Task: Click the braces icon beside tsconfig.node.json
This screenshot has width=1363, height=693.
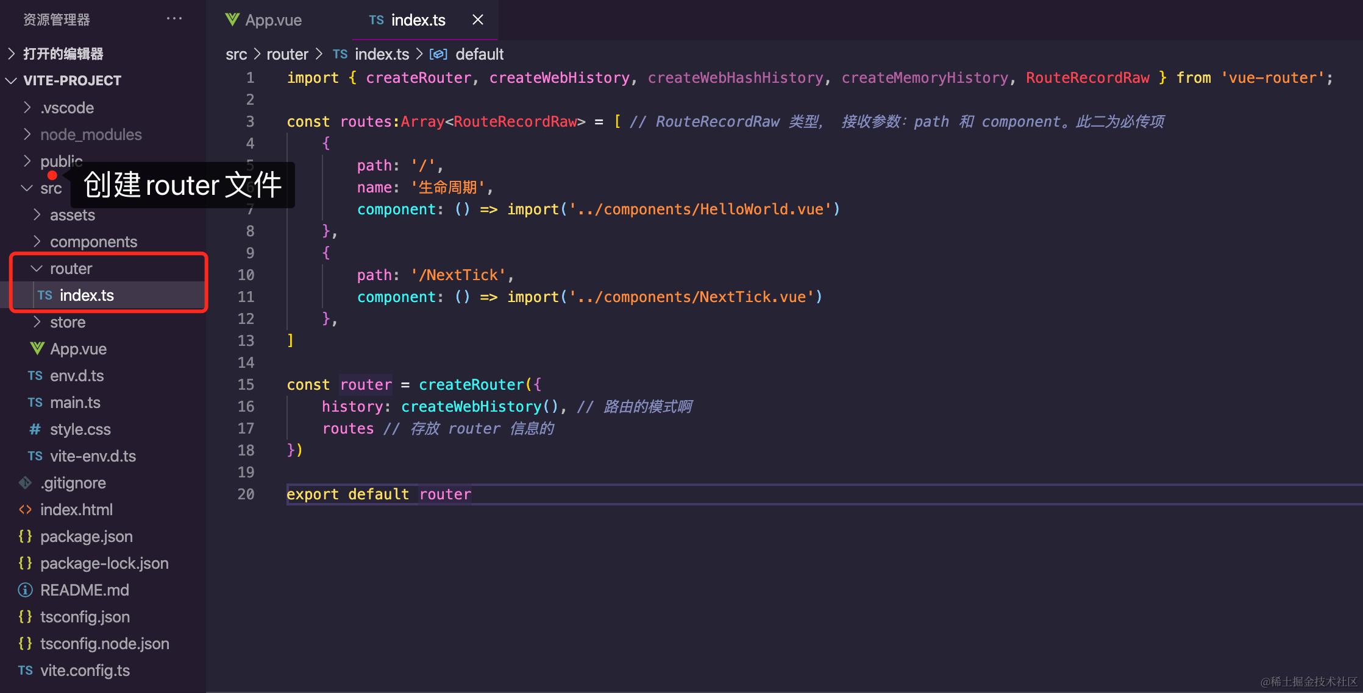Action: (25, 644)
